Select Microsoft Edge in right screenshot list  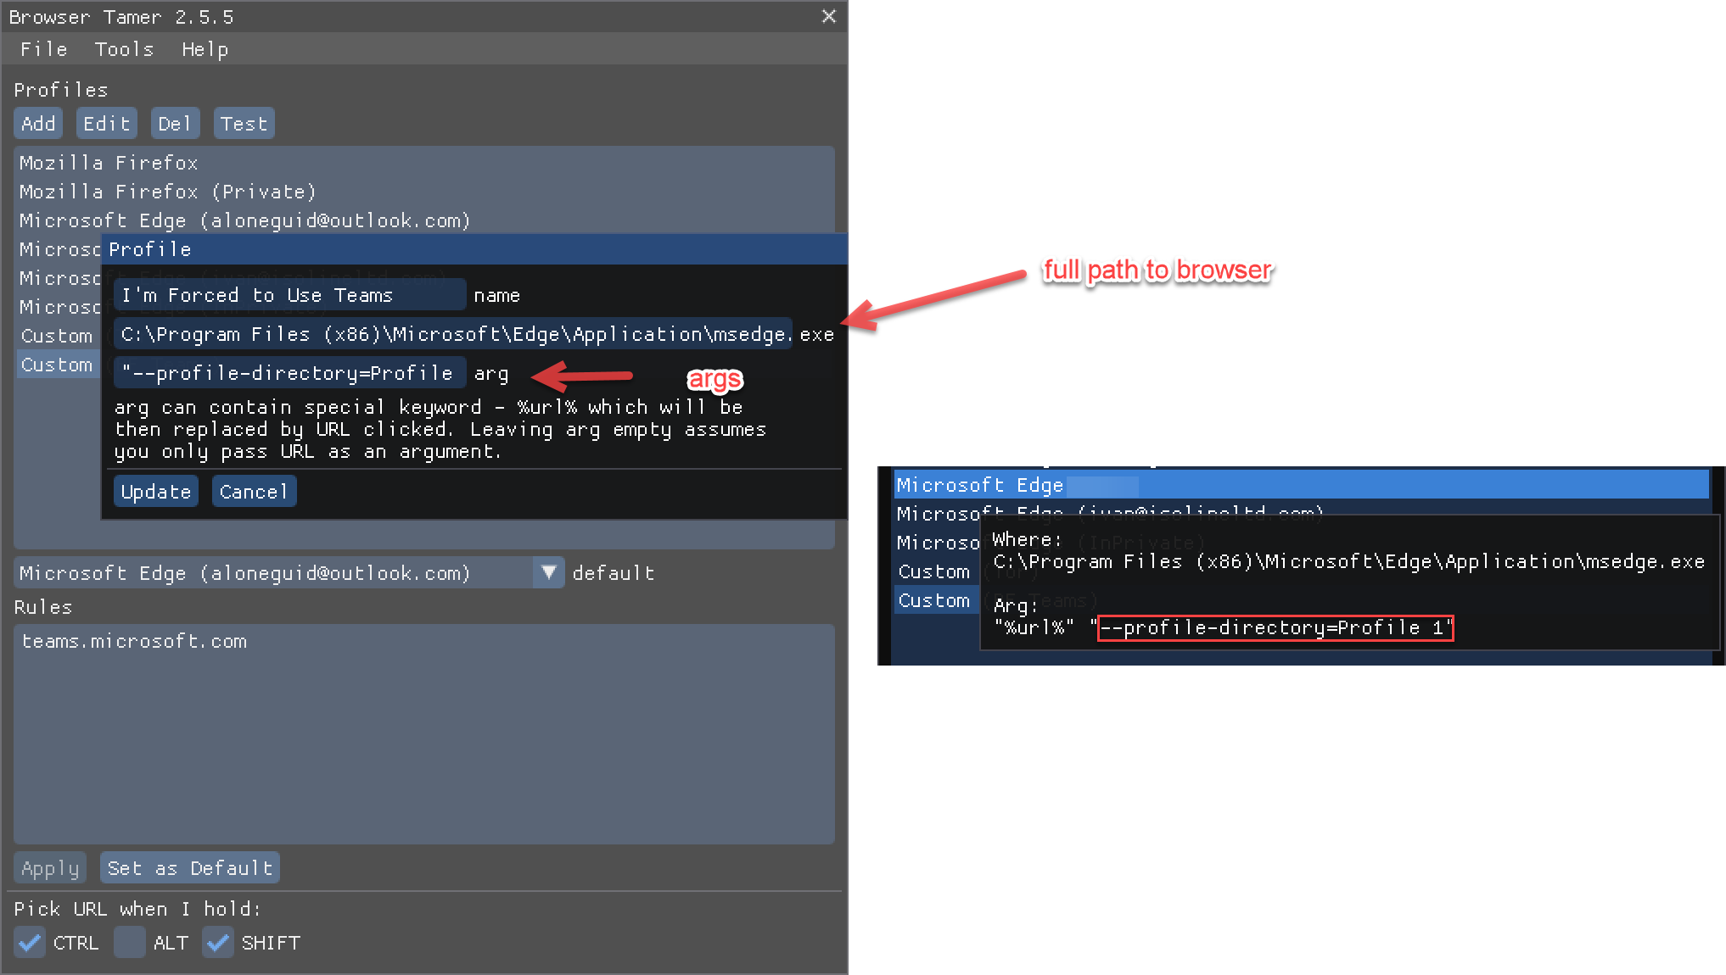click(1302, 485)
